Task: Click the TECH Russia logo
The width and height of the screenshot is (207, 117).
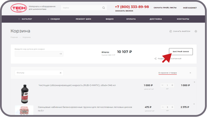Action: [18, 8]
